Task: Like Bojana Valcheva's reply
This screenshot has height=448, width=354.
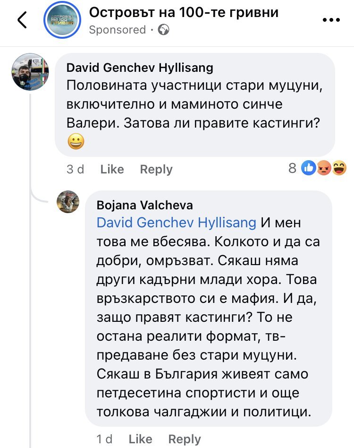Action: click(141, 439)
